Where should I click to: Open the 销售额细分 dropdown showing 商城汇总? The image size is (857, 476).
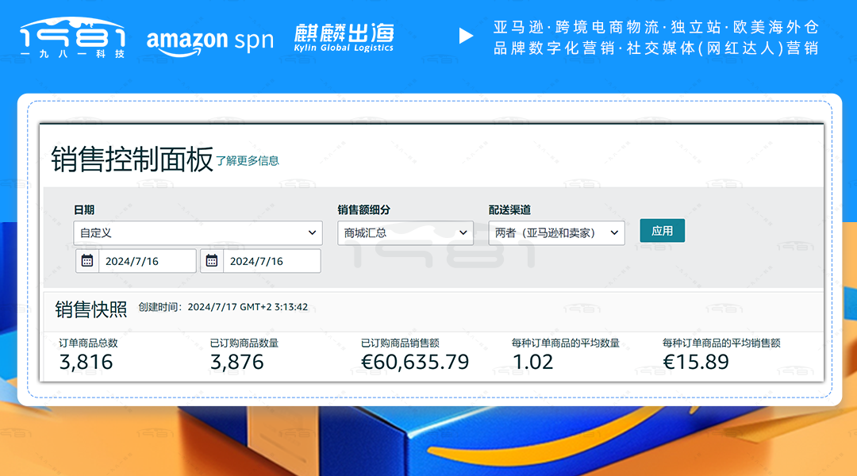[405, 232]
